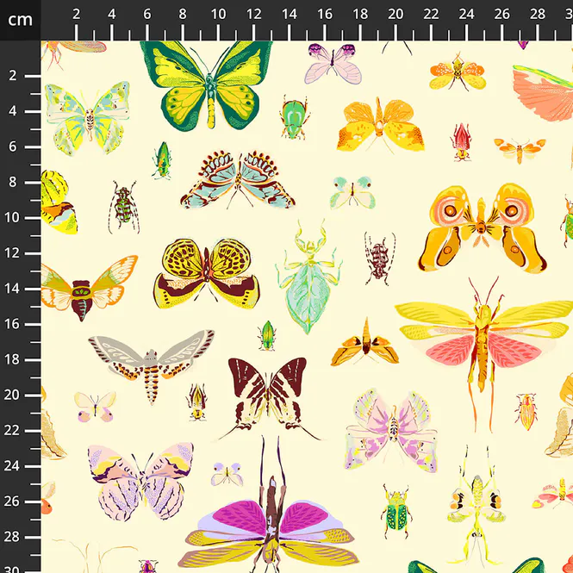Click the 14 label on vertical ruler

11,289
